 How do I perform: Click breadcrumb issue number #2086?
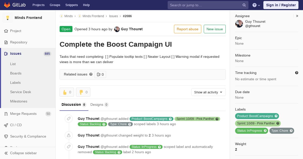[127, 16]
